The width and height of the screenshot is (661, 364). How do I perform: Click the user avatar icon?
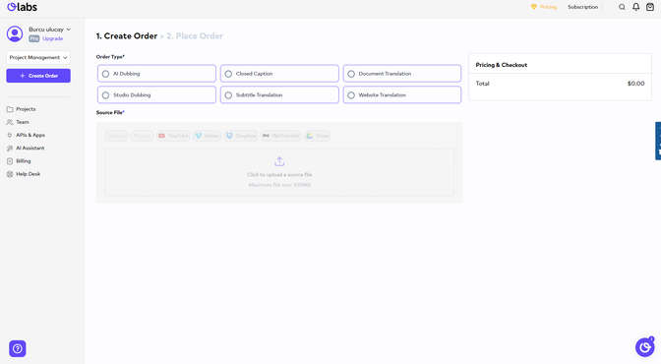pos(15,33)
